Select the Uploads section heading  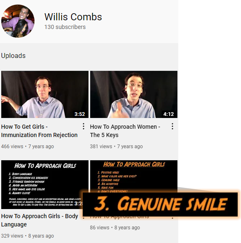[x=13, y=55]
